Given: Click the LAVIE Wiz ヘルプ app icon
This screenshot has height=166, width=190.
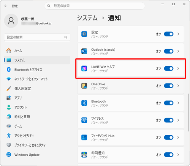Looking at the screenshot, I should [84, 69].
